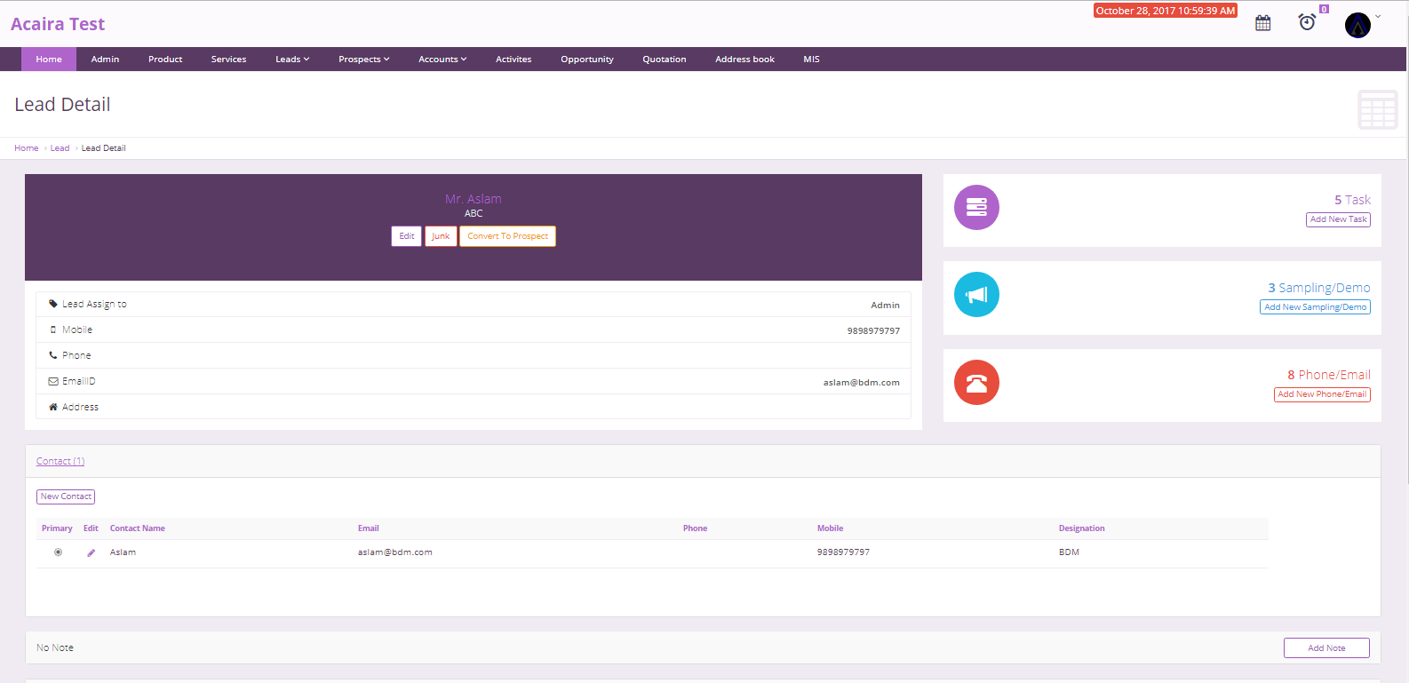Select primary radio button for Aslam
1409x683 pixels.
pyautogui.click(x=59, y=552)
